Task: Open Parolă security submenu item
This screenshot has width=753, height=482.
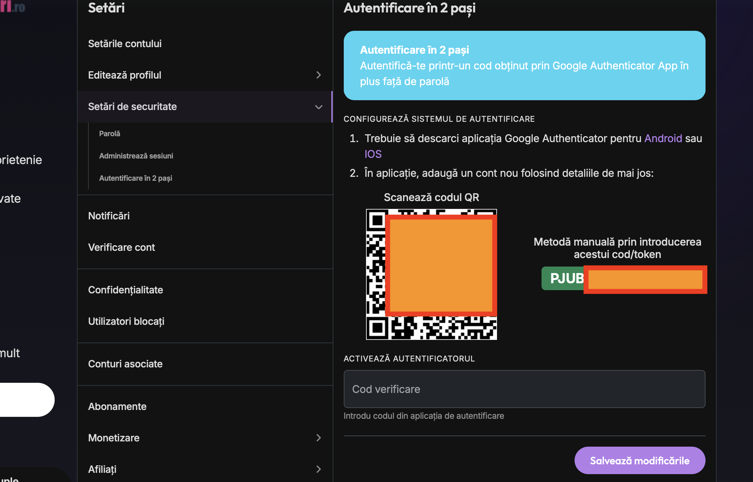Action: [110, 134]
